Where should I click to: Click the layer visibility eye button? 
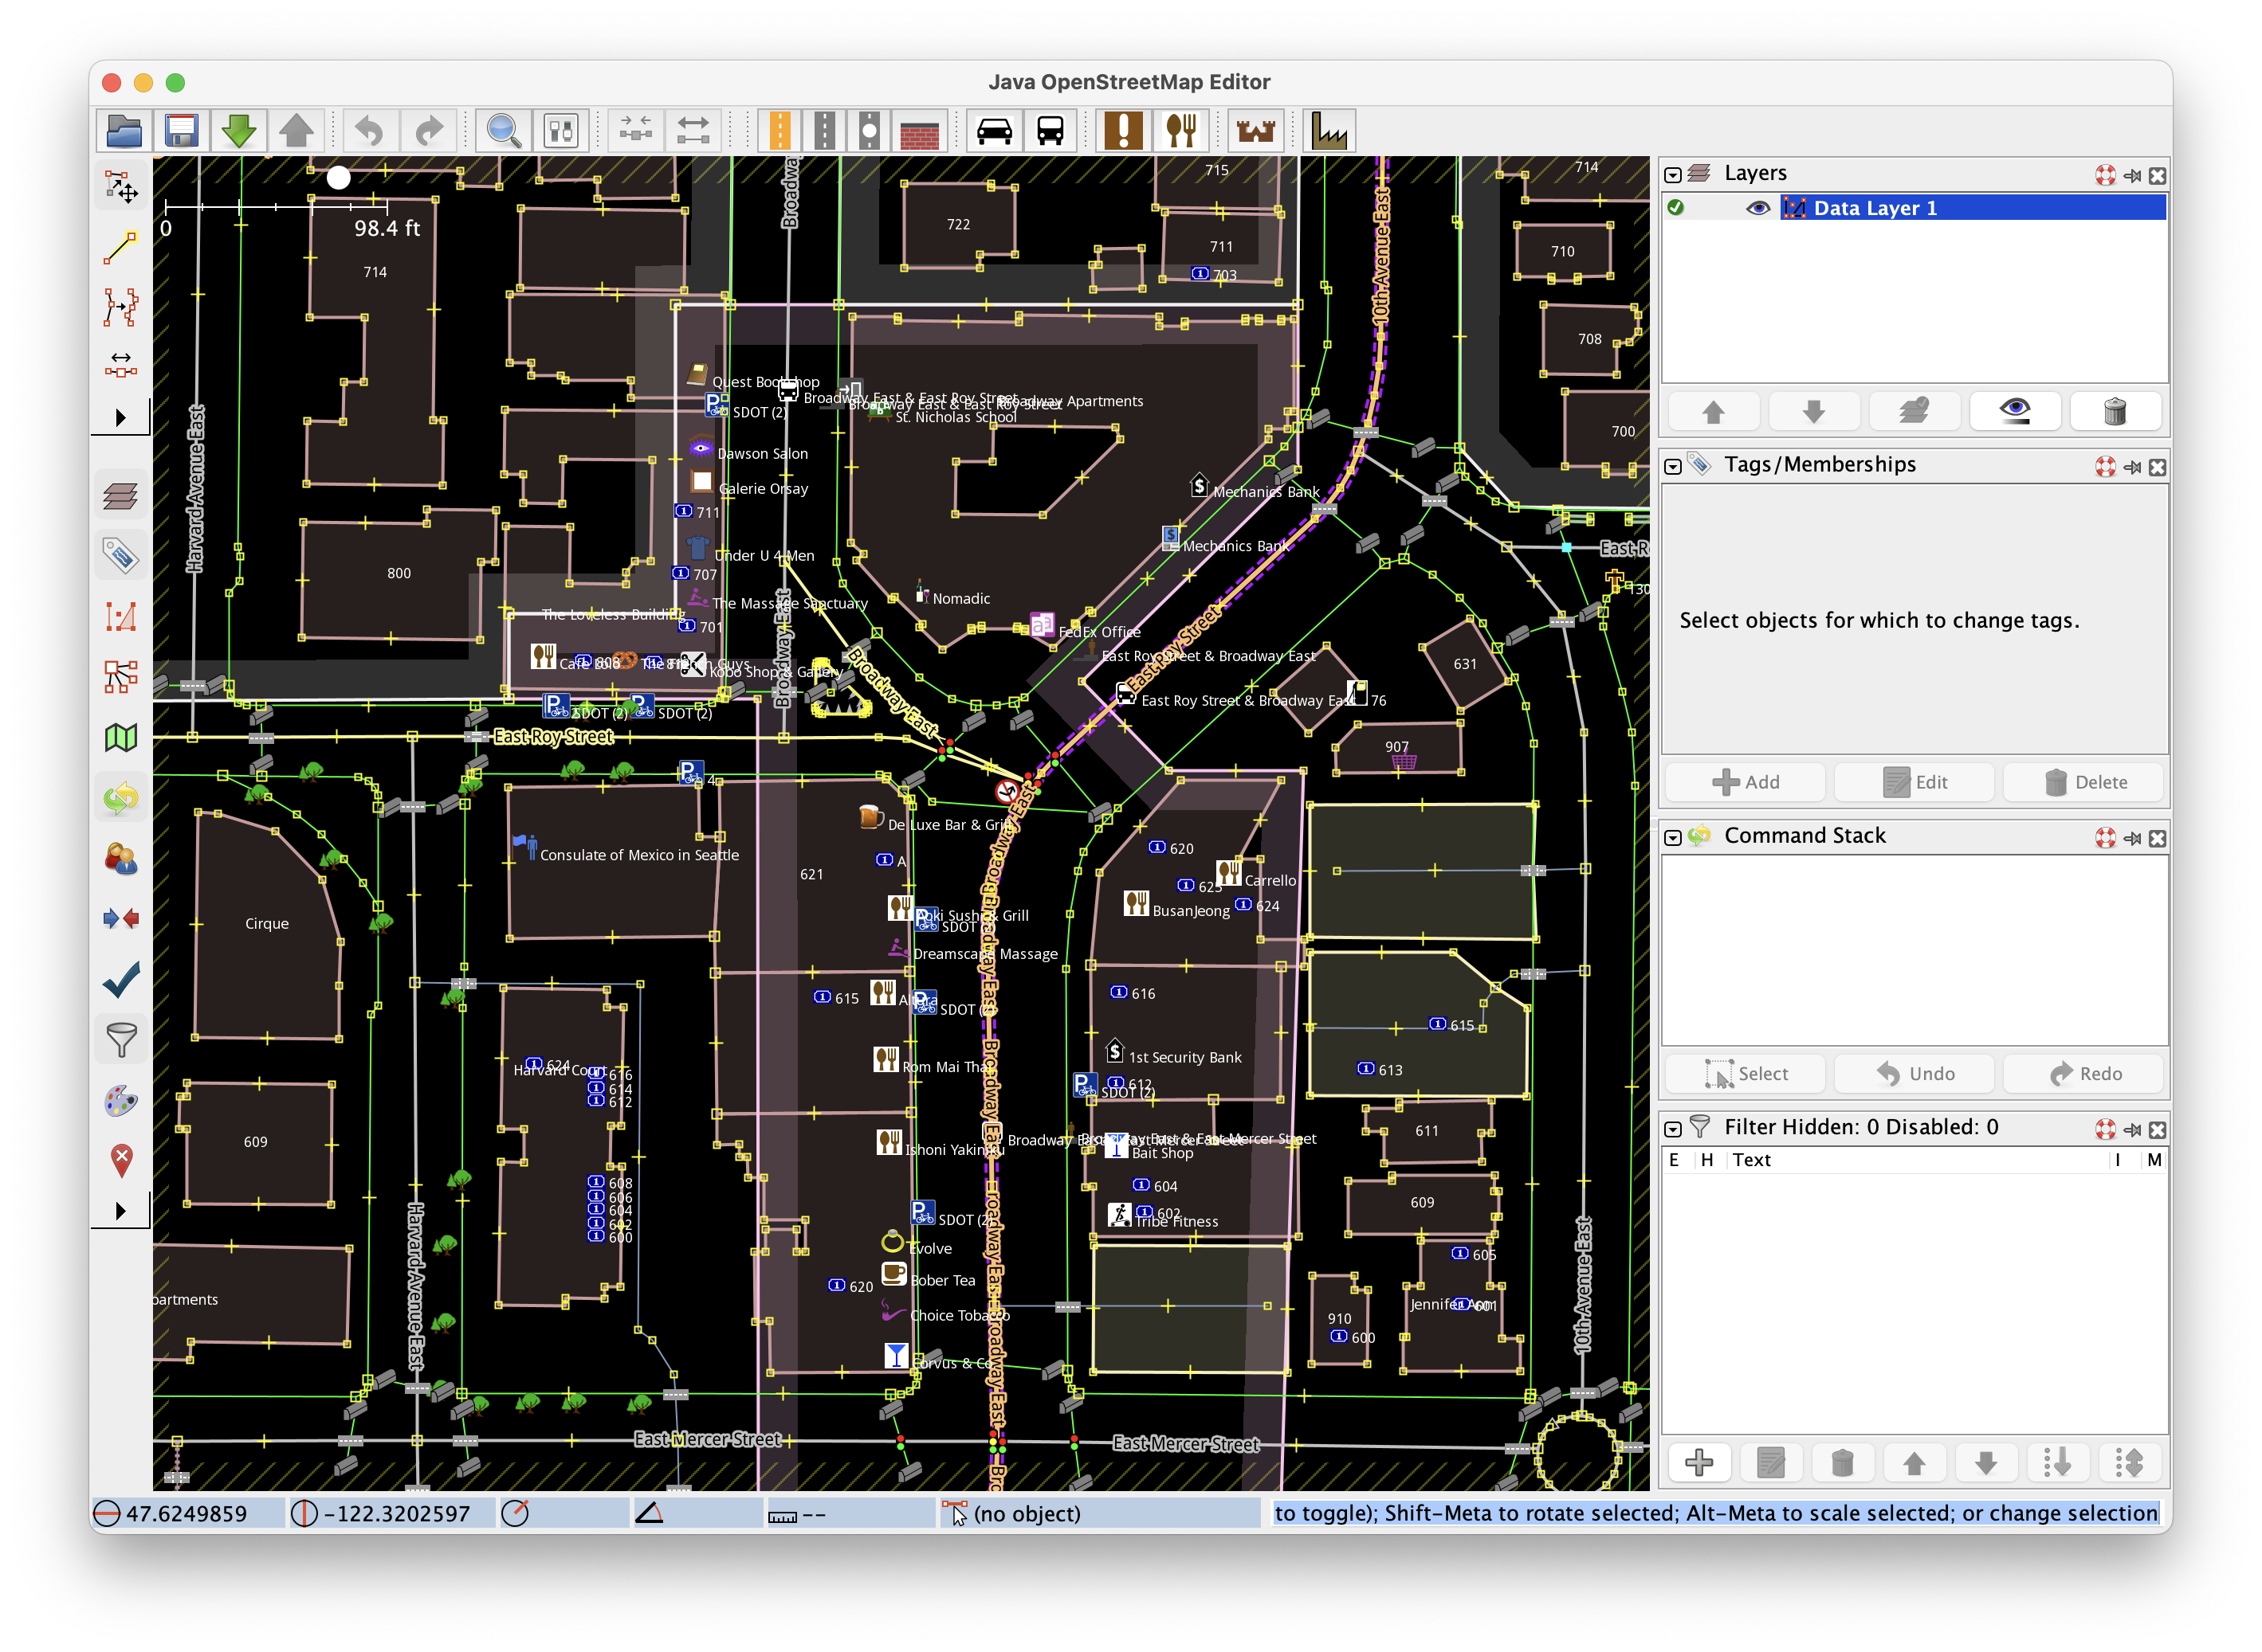pyautogui.click(x=2014, y=411)
